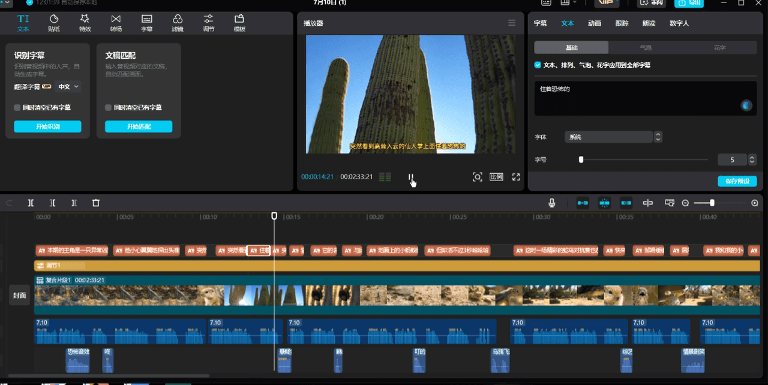Toggle the preview axis button
The image size is (768, 385).
click(648, 203)
